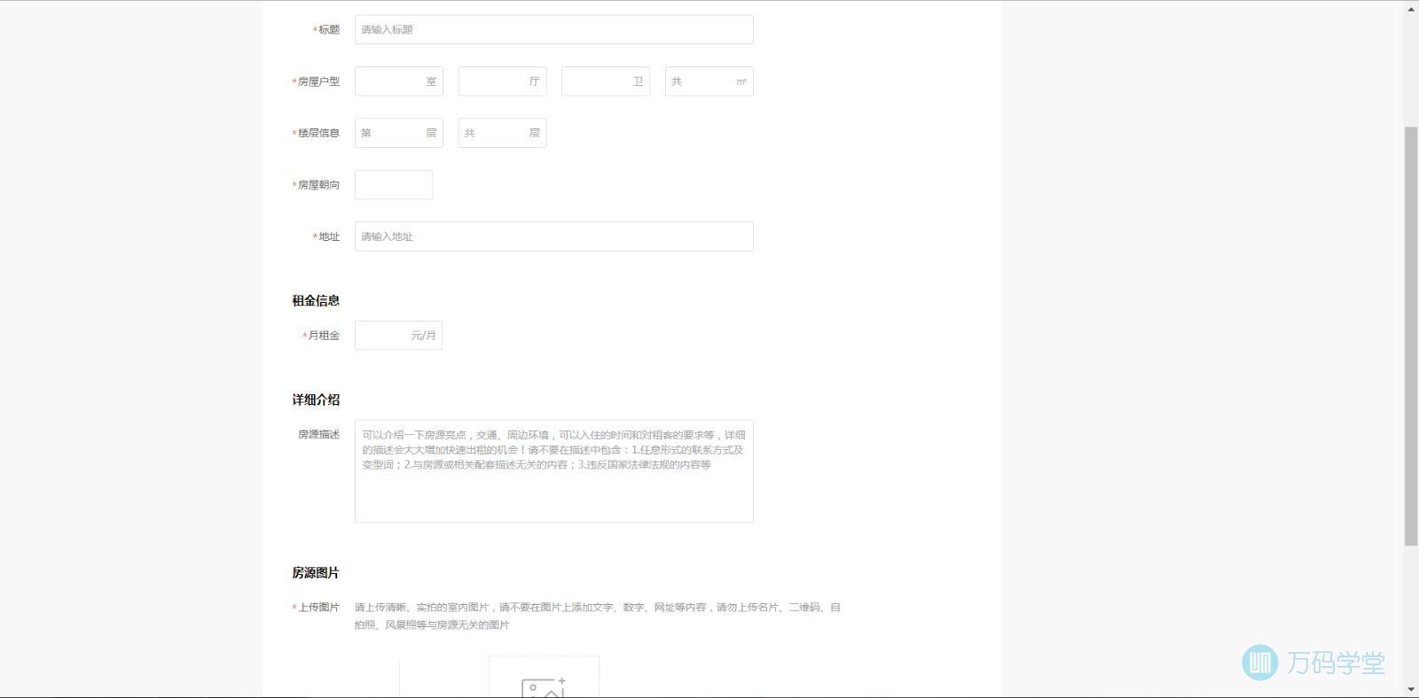
Task: Click the 第 层 floor number field
Action: [x=398, y=133]
